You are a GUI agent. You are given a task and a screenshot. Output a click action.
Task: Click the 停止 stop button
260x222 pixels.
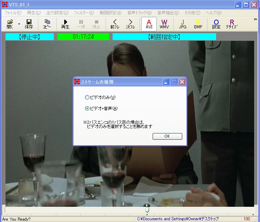(x=96, y=24)
